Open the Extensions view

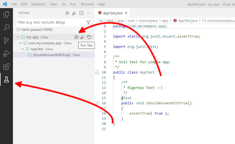click(6, 66)
